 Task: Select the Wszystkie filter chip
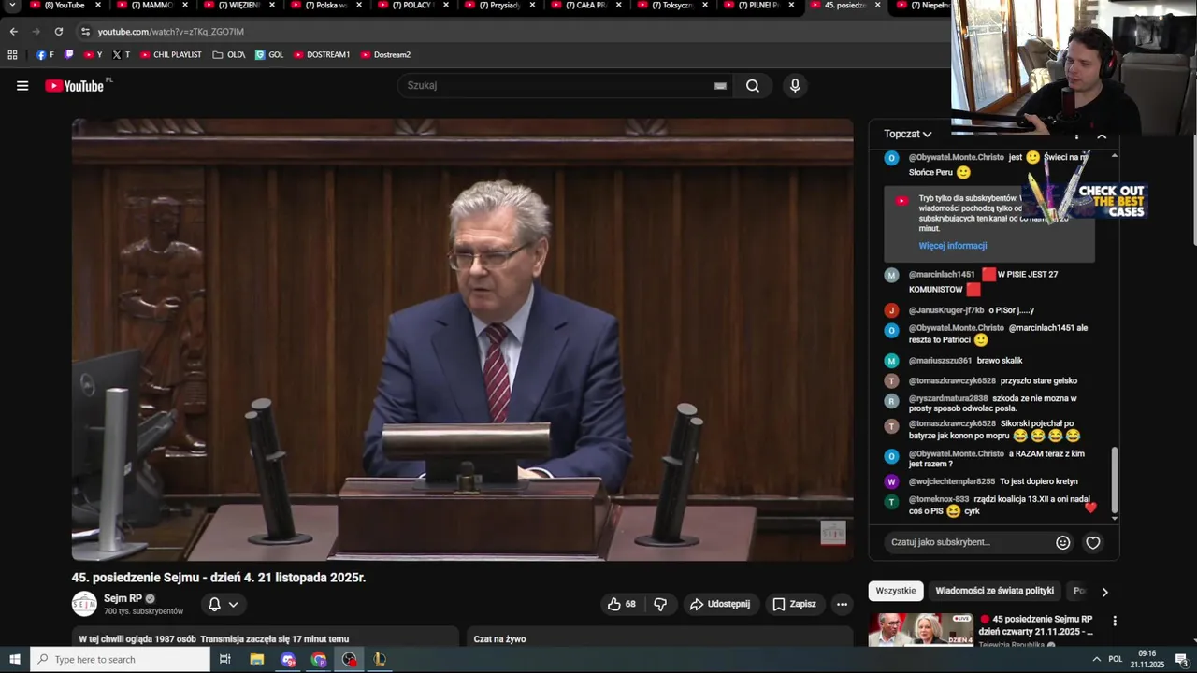(896, 591)
